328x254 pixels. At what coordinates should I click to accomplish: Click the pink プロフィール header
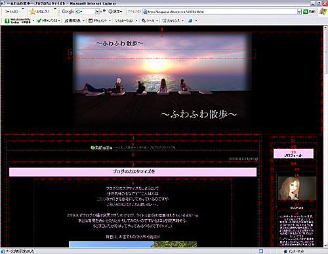coord(293,154)
